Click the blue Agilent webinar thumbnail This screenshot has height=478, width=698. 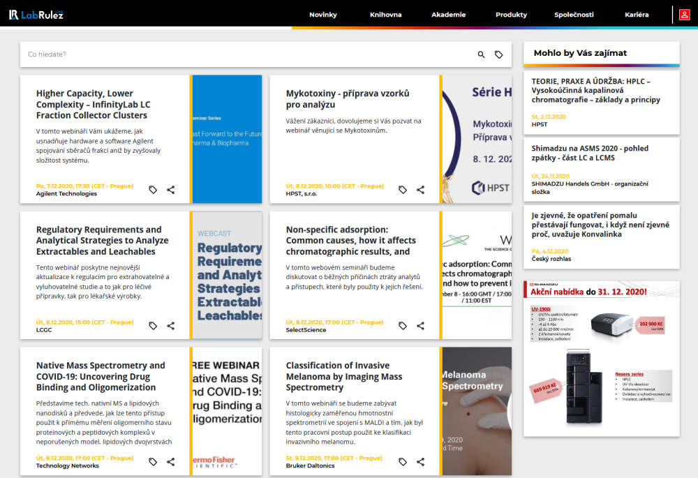click(227, 139)
